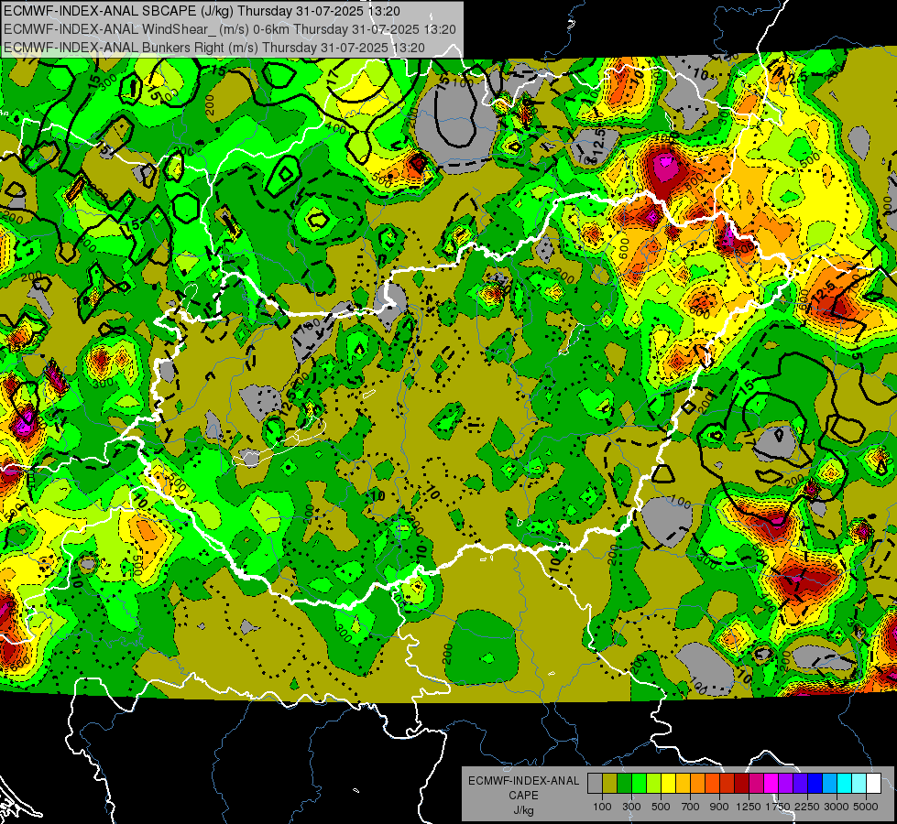Click the bright green legend swatch
897x824 pixels.
click(639, 784)
